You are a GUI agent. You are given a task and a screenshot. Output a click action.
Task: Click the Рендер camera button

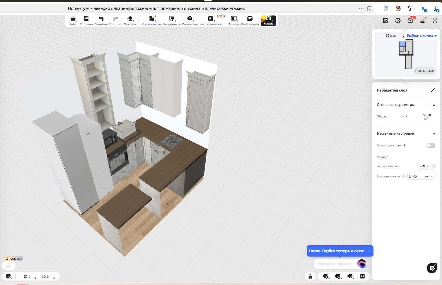(x=269, y=20)
